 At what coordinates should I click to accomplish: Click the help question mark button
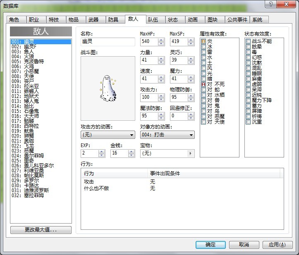pyautogui.click(x=271, y=4)
